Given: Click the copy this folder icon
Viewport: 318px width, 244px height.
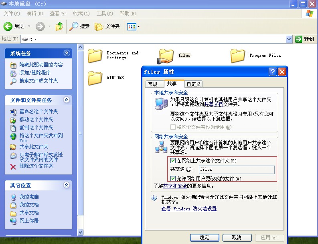Looking at the screenshot, I should (x=13, y=128).
